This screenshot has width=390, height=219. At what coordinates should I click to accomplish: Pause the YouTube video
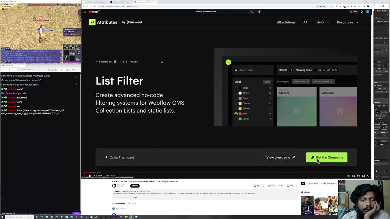(84, 176)
